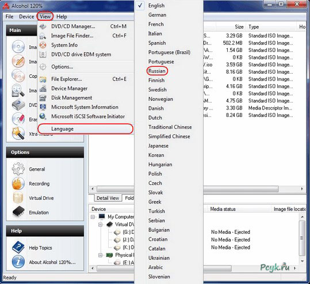The image size is (310, 284).
Task: Open the Help menu
Action: pos(62,17)
